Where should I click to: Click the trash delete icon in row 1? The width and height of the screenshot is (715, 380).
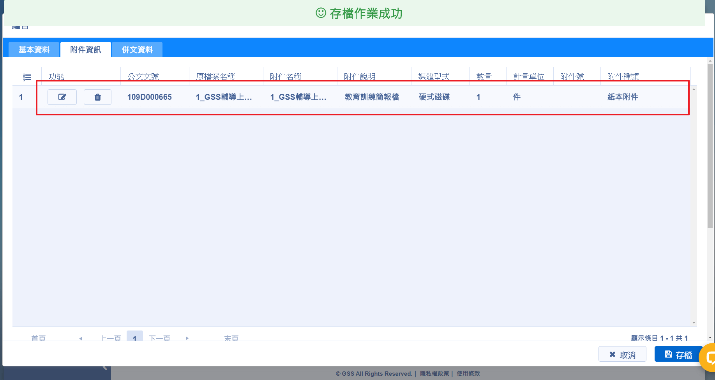click(97, 97)
